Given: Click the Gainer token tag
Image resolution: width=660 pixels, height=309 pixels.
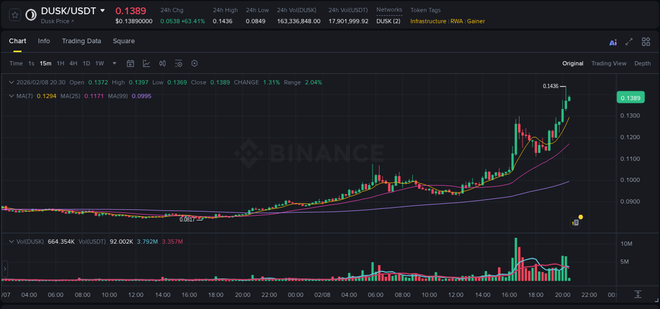Looking at the screenshot, I should click(x=476, y=21).
